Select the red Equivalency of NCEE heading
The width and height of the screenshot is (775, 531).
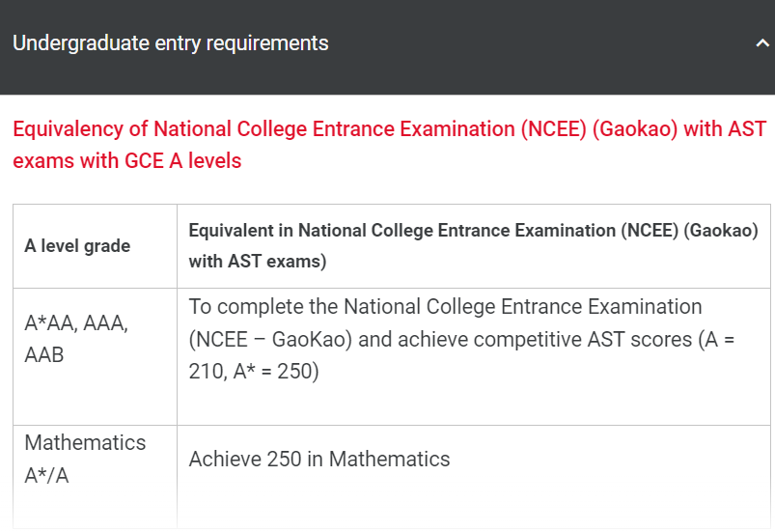[390, 145]
